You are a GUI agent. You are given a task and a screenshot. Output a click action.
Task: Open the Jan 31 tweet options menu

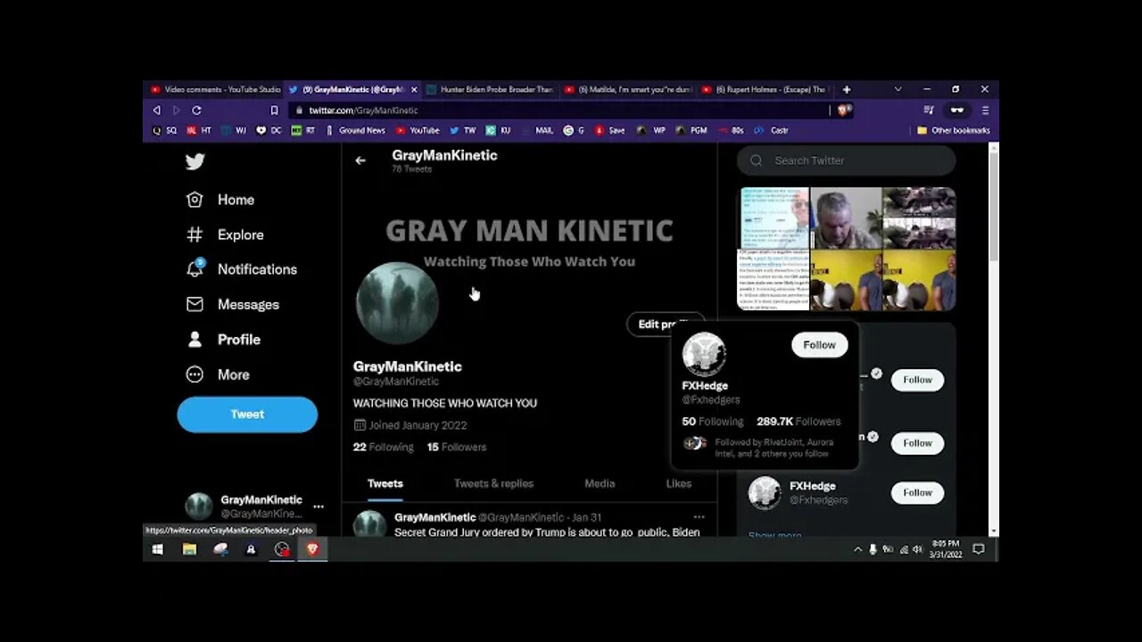pyautogui.click(x=699, y=517)
